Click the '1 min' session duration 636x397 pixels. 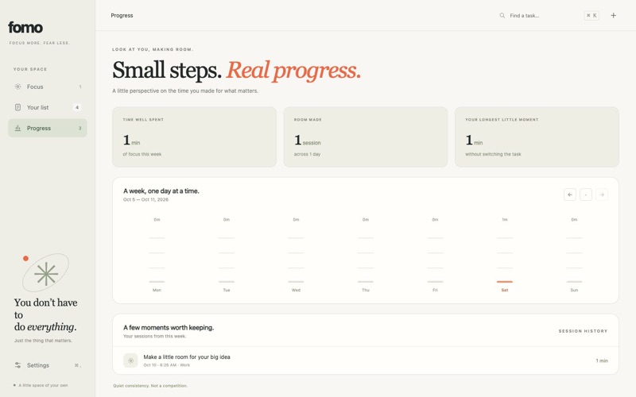[x=602, y=360]
